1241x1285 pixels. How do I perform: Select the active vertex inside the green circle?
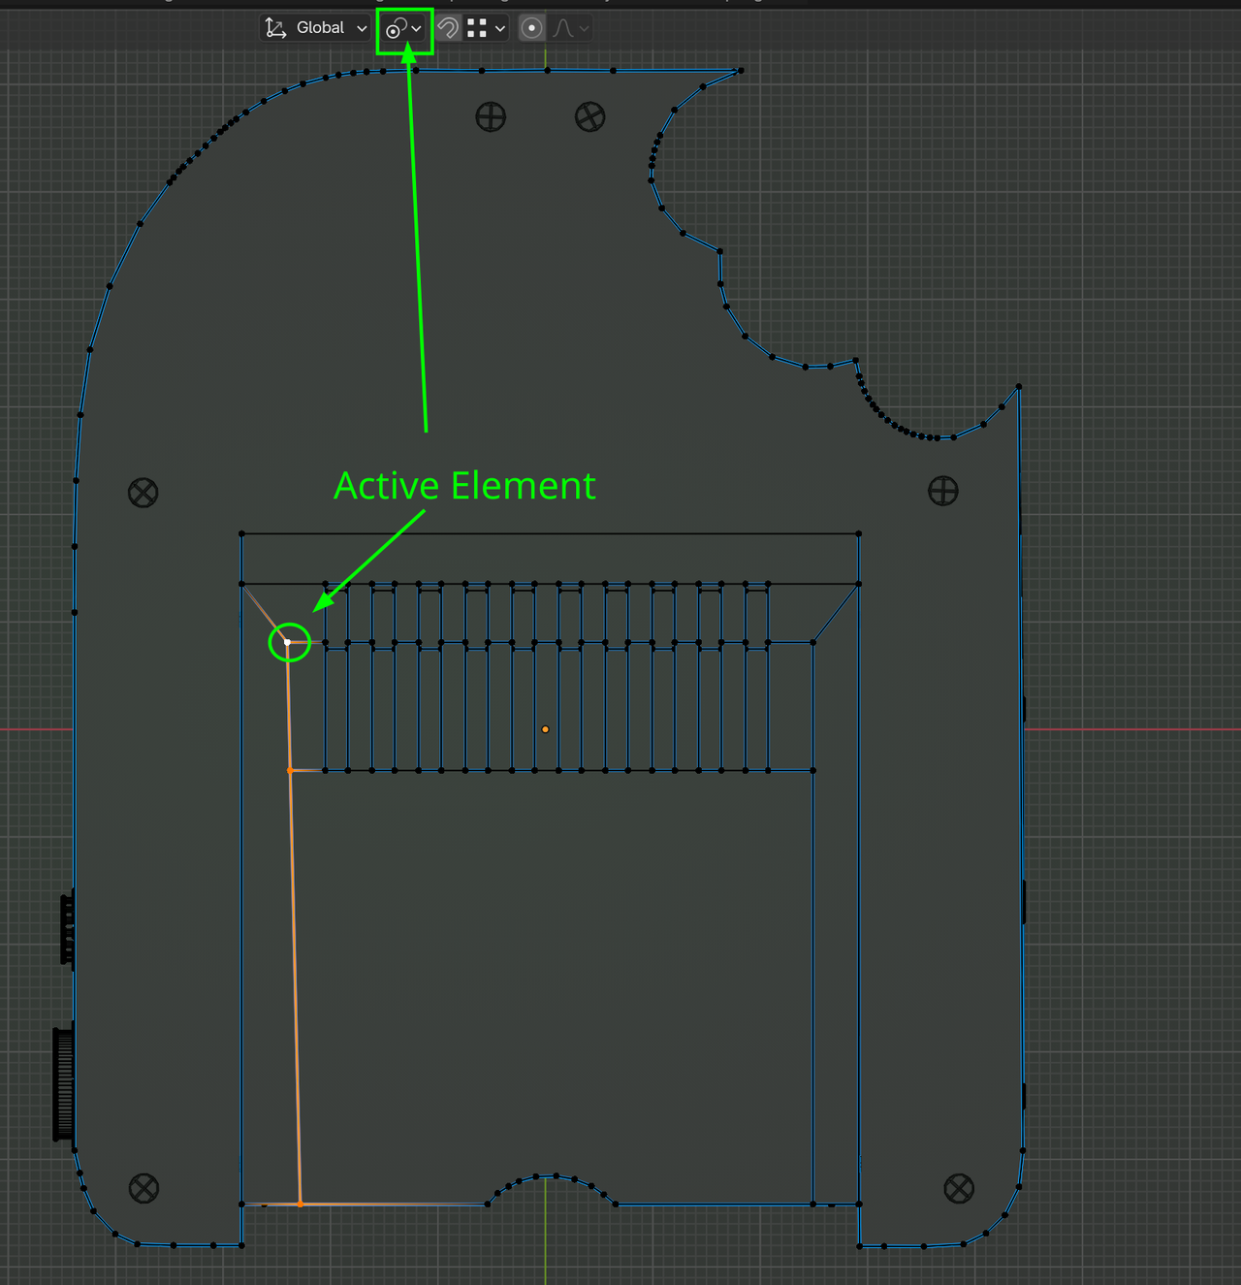(289, 642)
